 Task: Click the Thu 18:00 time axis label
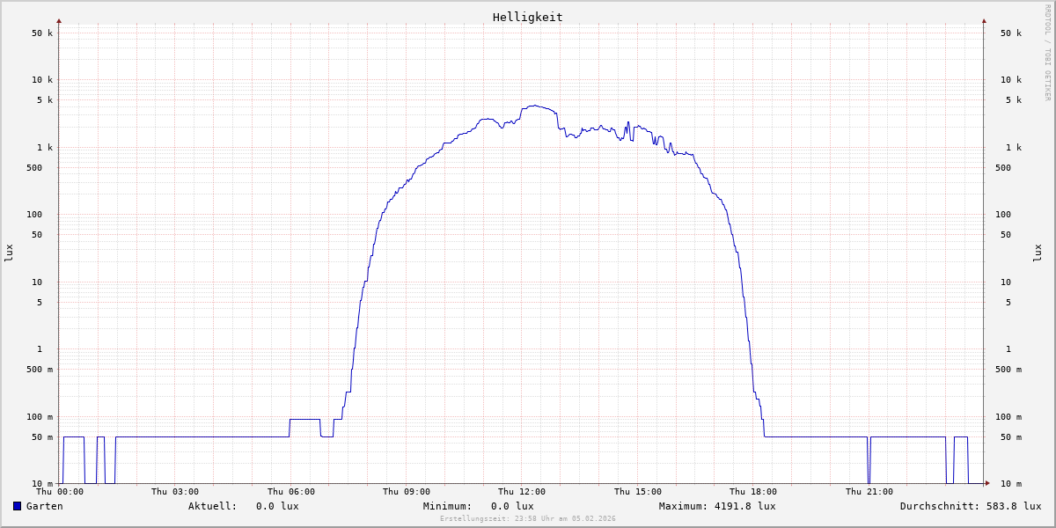tap(753, 492)
